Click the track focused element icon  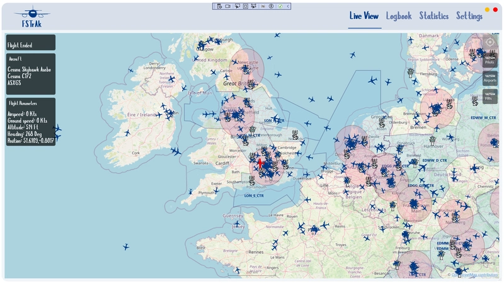pos(253,6)
